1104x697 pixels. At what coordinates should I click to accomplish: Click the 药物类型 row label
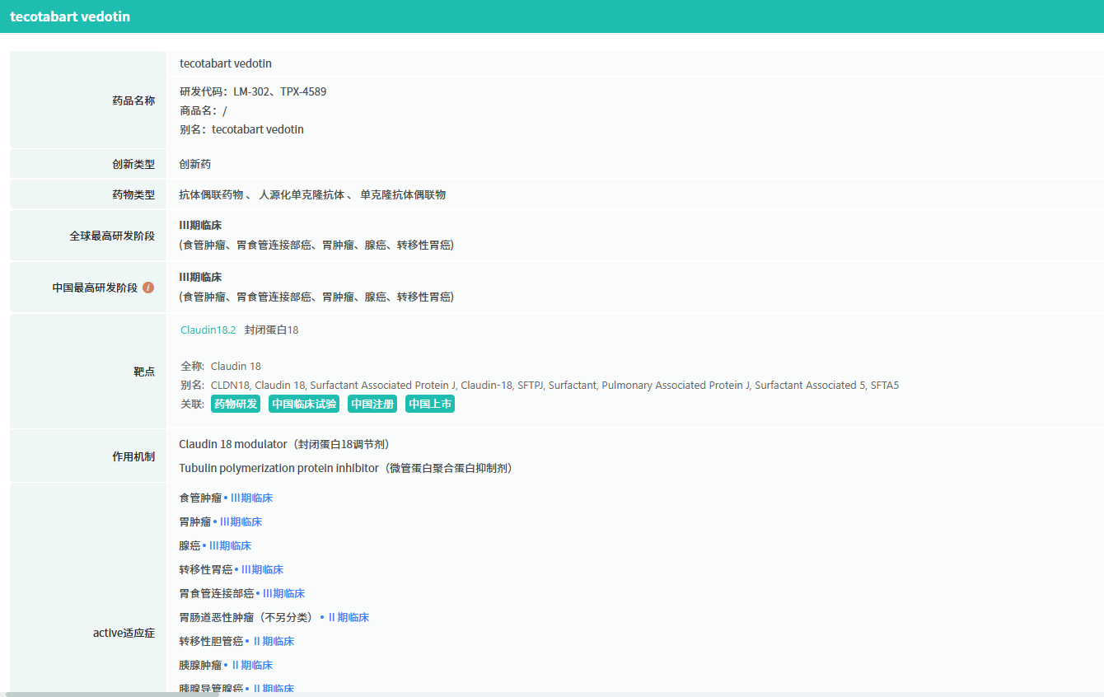tap(133, 195)
